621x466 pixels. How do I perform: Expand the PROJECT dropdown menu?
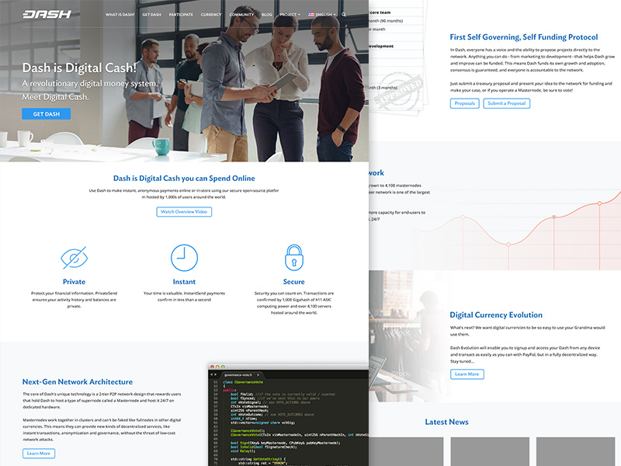pyautogui.click(x=290, y=15)
